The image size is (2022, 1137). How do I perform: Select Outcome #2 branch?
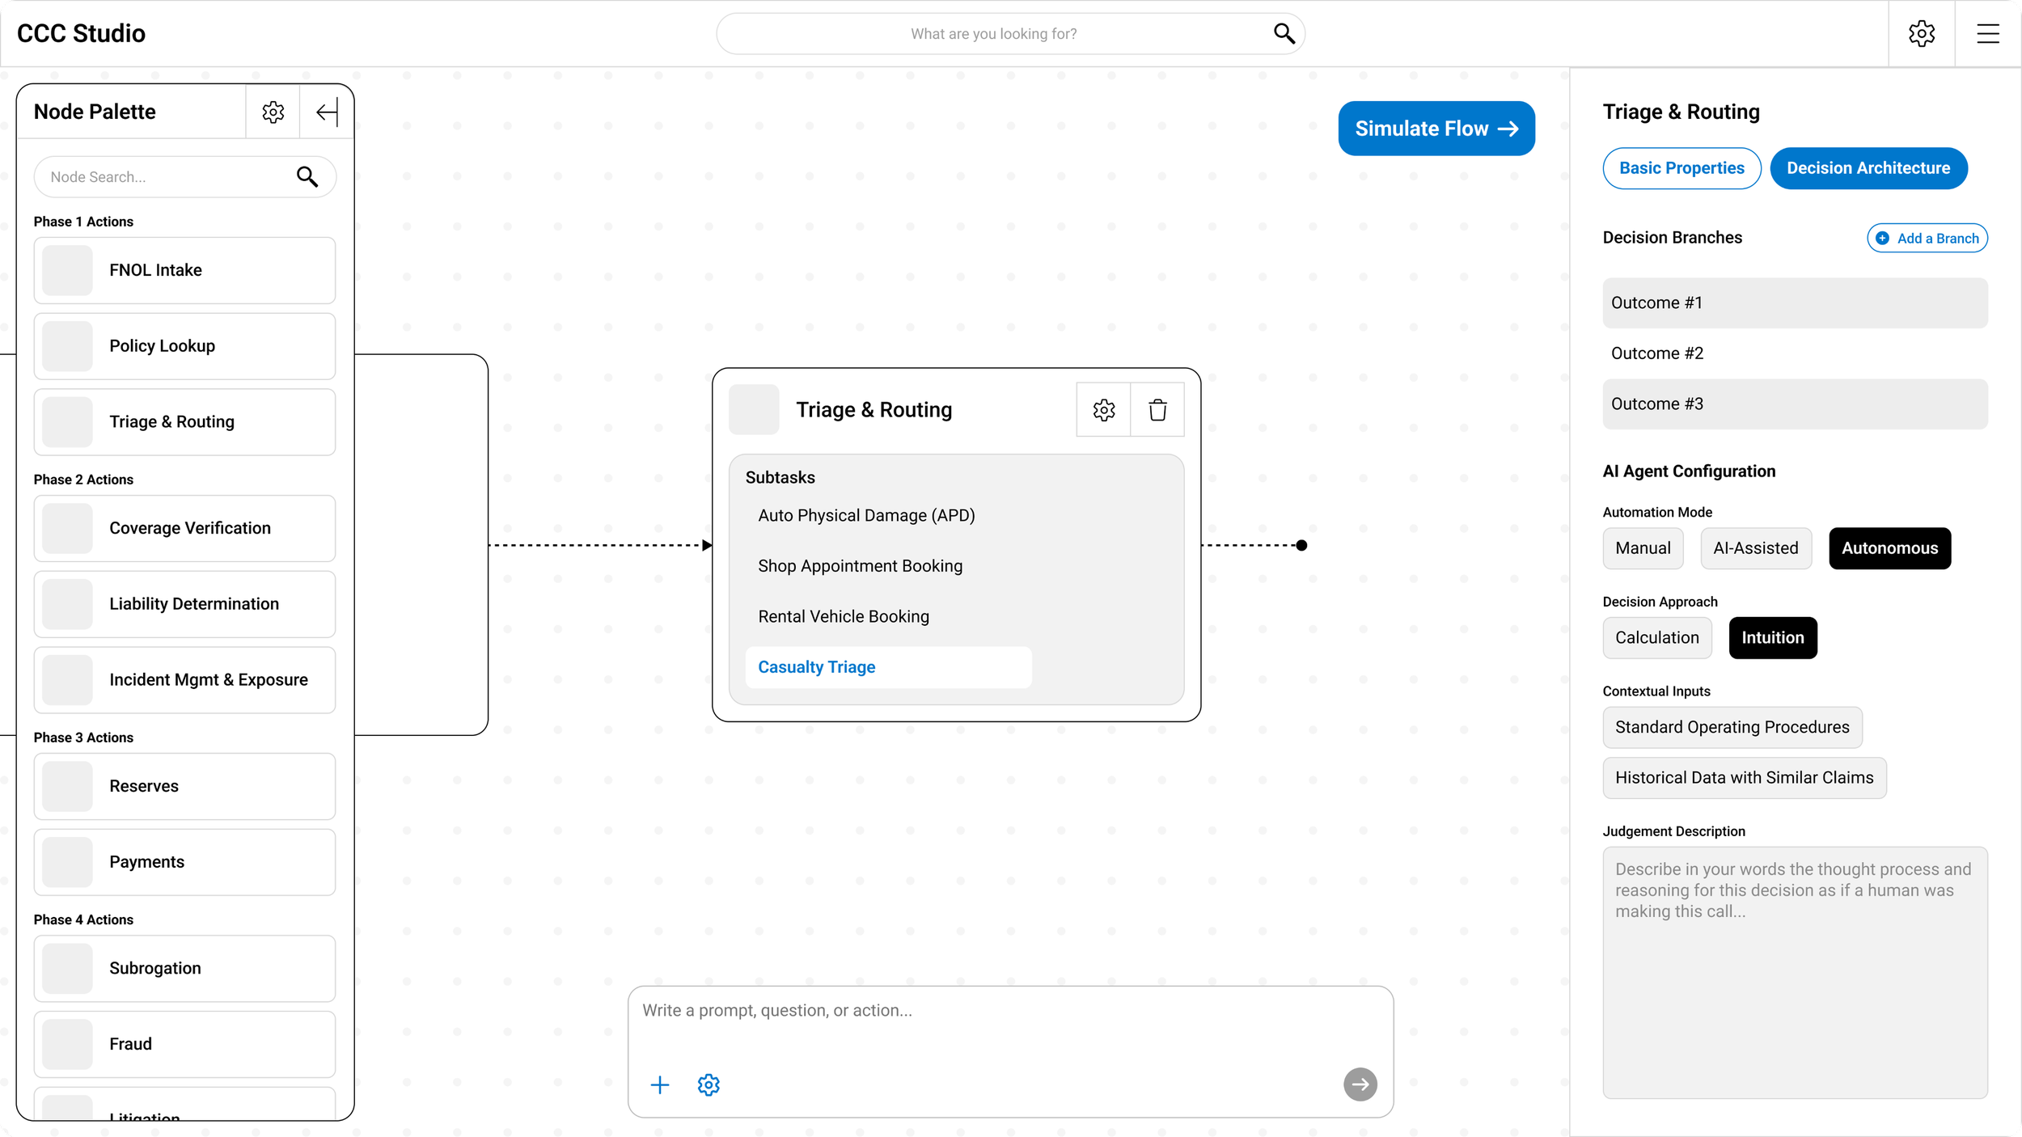(x=1795, y=353)
